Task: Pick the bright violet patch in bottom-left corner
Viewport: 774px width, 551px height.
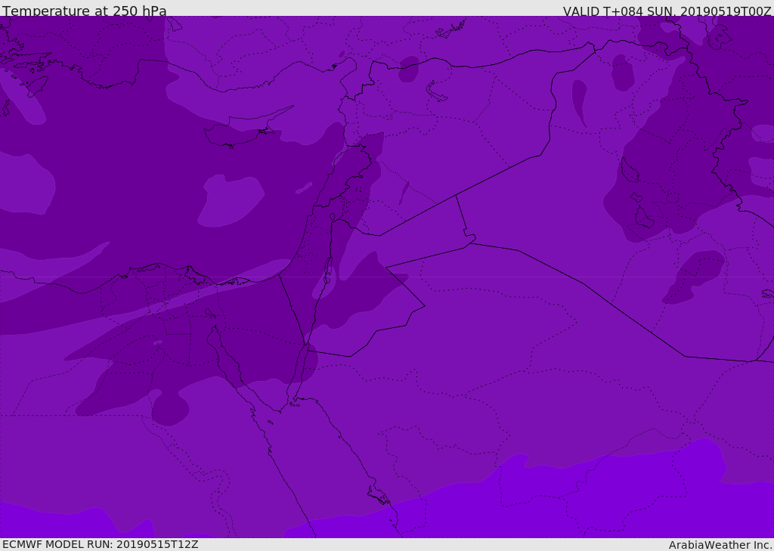Action: (74, 521)
